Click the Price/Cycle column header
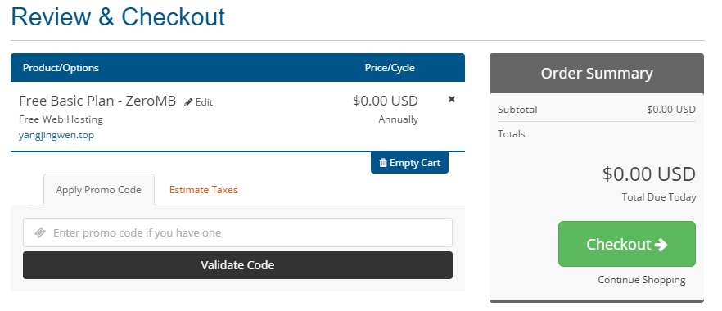This screenshot has height=311, width=722. [390, 68]
